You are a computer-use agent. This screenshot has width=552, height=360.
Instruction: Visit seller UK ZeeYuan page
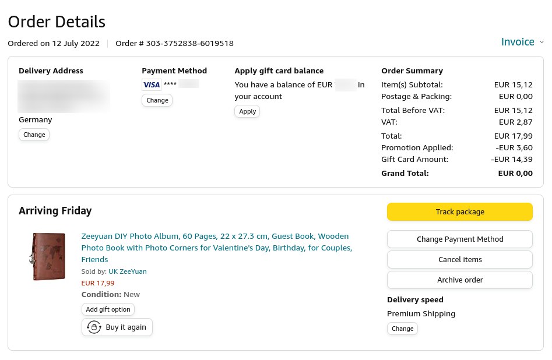point(127,271)
